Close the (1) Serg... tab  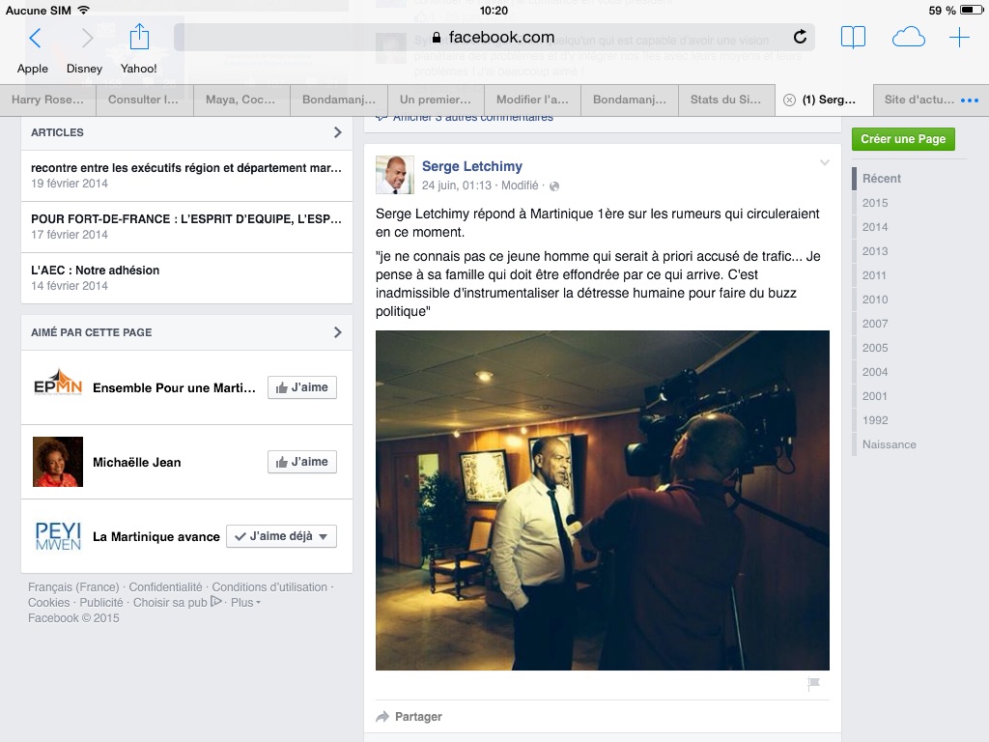click(789, 100)
